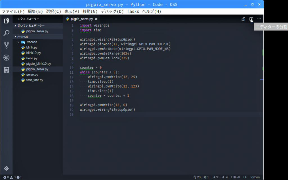
Task: Open the ファイル(F) menu
Action: tap(13, 12)
